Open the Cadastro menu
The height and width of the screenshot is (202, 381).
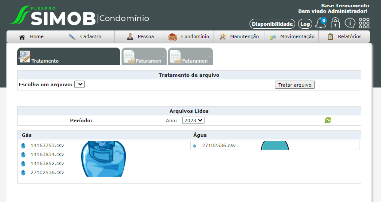click(x=85, y=37)
